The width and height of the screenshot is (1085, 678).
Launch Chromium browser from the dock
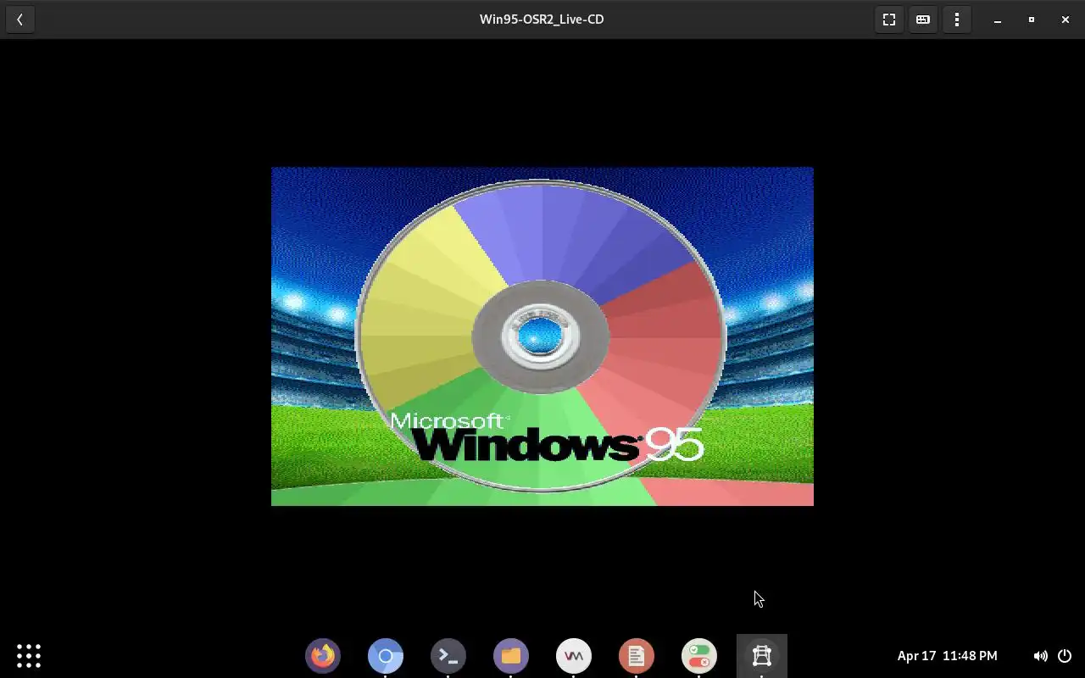click(386, 656)
